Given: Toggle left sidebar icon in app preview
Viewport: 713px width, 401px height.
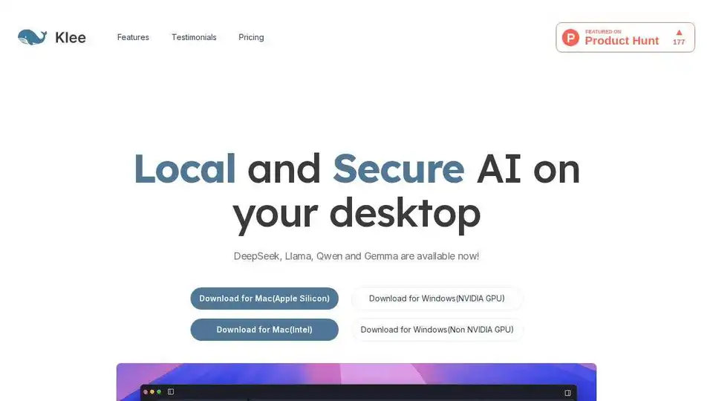Looking at the screenshot, I should (171, 391).
